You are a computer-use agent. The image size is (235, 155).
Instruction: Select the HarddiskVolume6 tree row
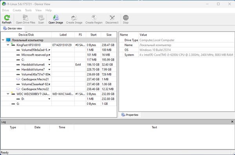coord(59,65)
